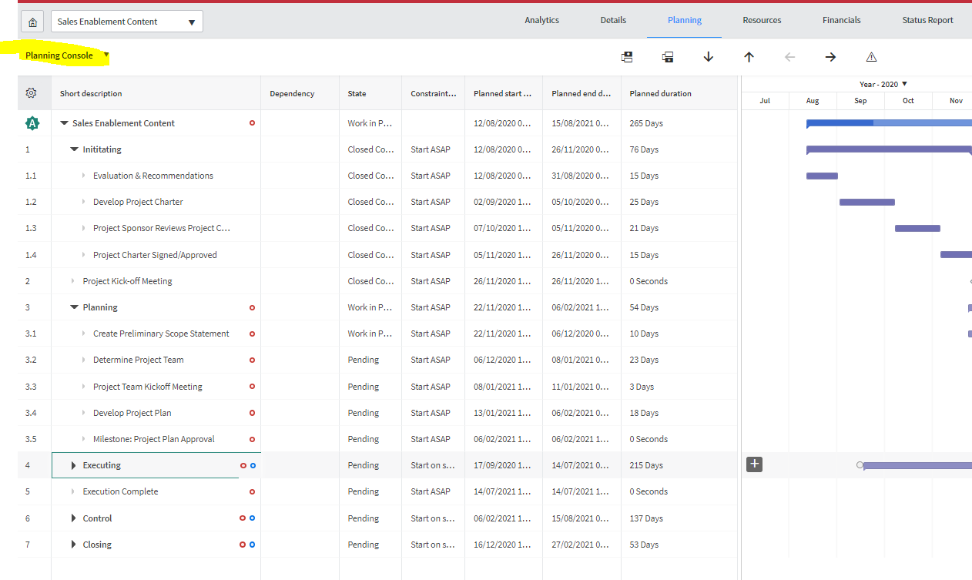Open the Sales Enablement Content dropdown

pyautogui.click(x=191, y=21)
